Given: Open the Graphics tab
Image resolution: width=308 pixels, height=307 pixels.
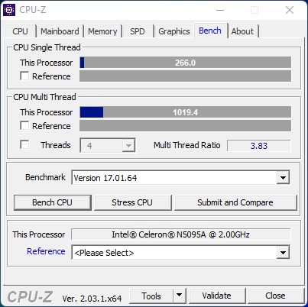Looking at the screenshot, I should (x=174, y=31).
